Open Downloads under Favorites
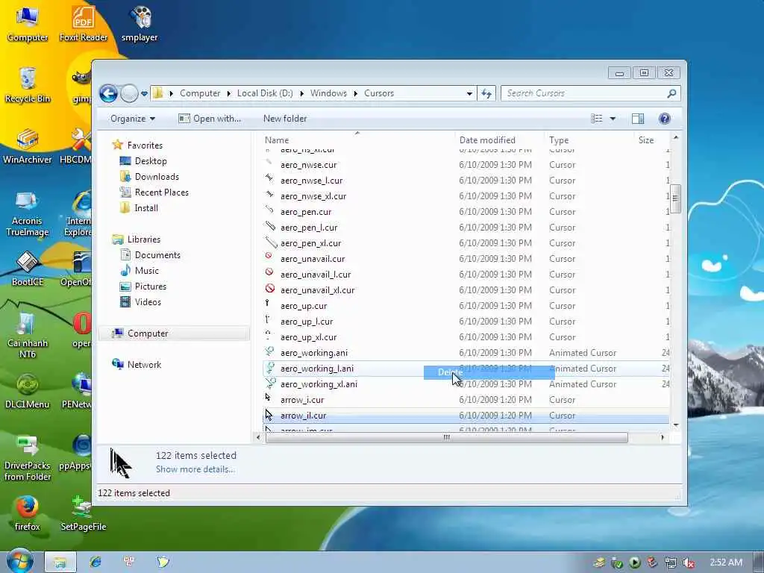Image resolution: width=764 pixels, height=573 pixels. coord(157,176)
